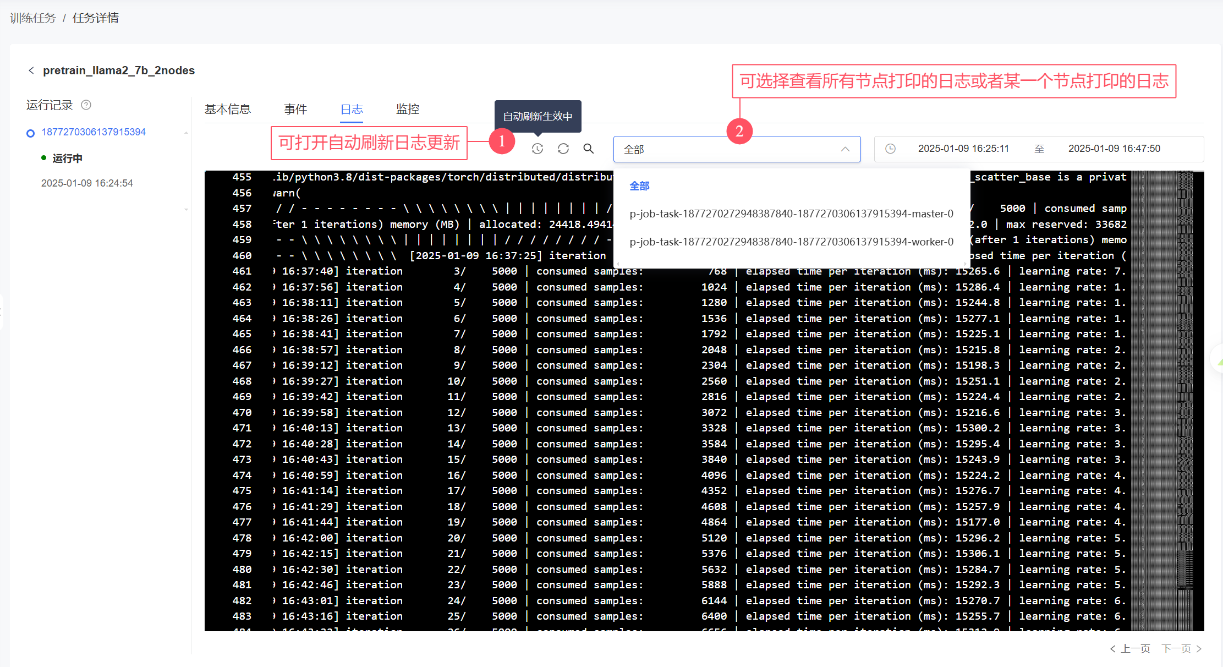Click the log minimap scrollbar on the right
Image resolution: width=1223 pixels, height=667 pixels.
click(x=1162, y=401)
